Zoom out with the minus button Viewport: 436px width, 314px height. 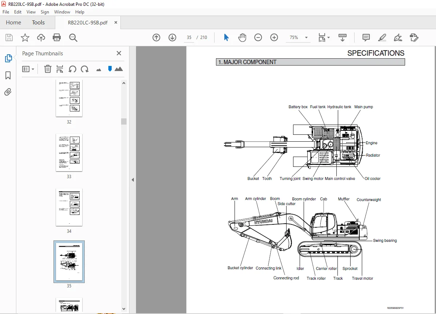(258, 38)
